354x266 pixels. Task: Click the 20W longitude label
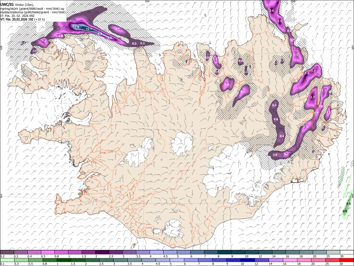[147, 1]
